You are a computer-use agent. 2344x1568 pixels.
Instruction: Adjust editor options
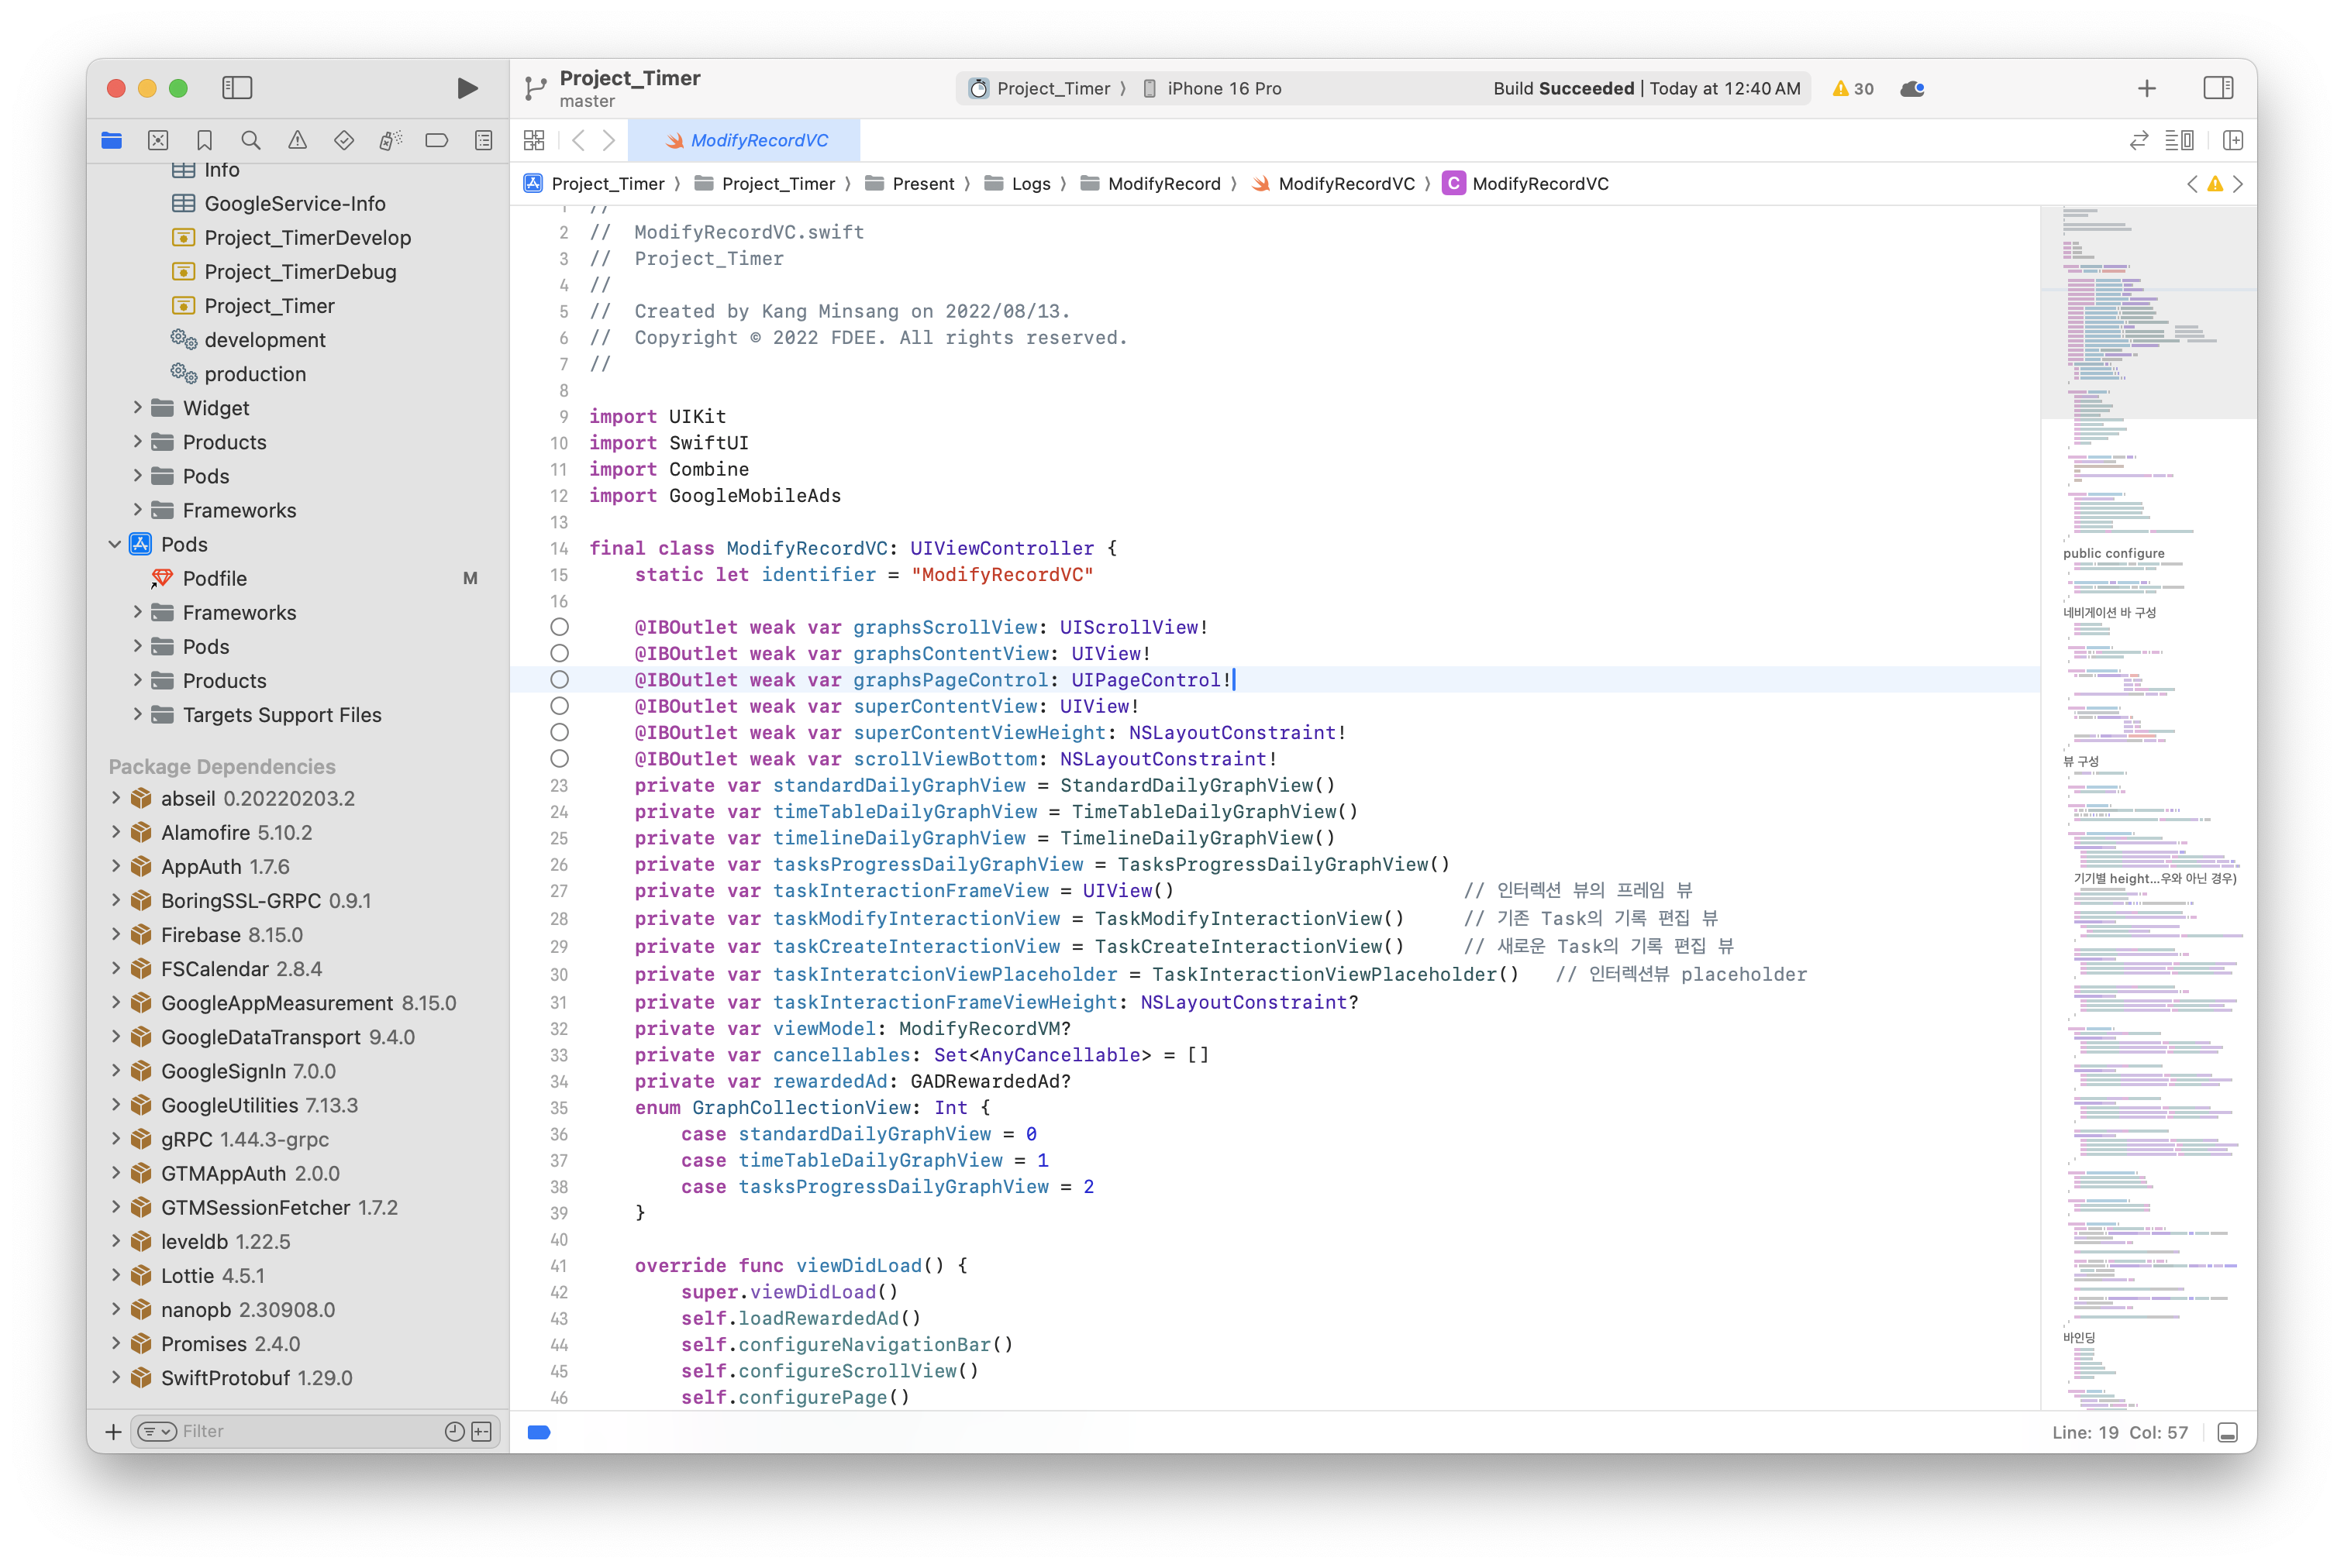(2180, 141)
